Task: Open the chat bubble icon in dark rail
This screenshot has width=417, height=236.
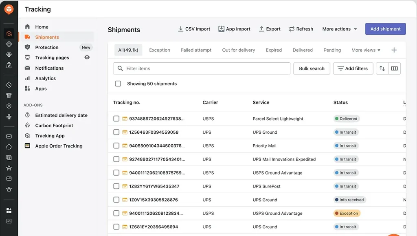Action: pos(9,147)
